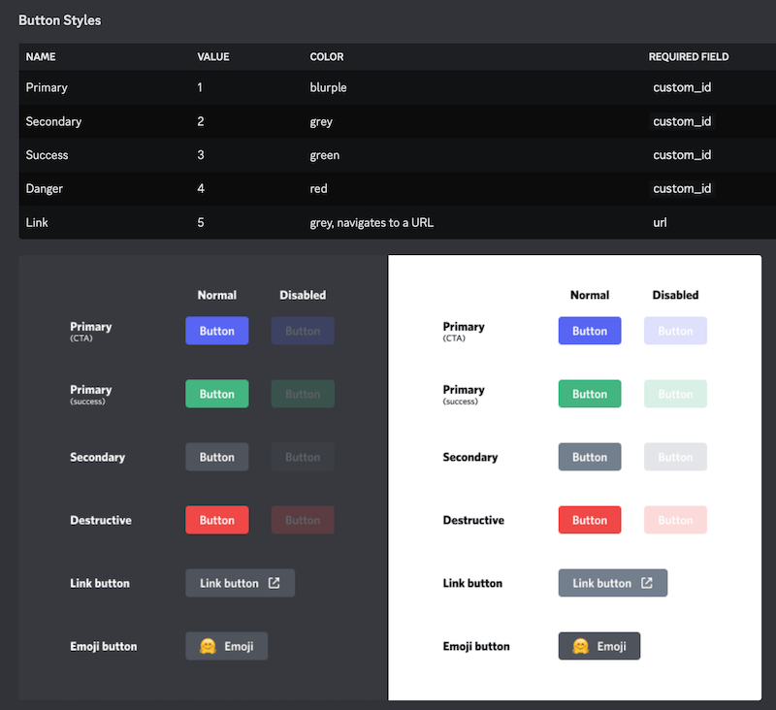The height and width of the screenshot is (710, 776).
Task: Click custom_id in the Danger row
Action: click(682, 188)
